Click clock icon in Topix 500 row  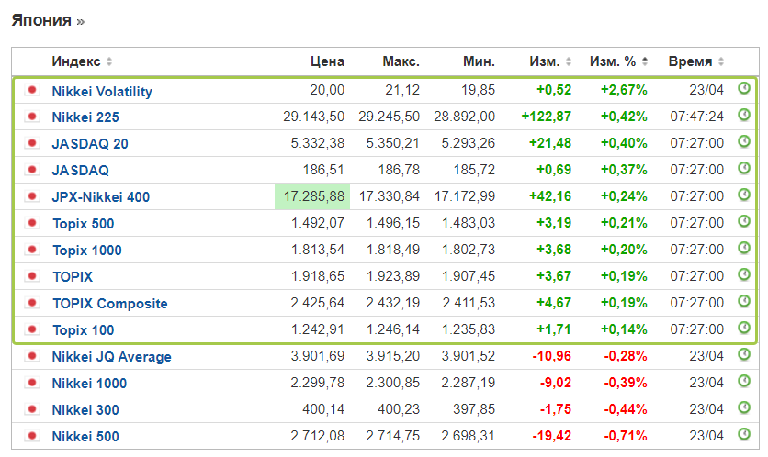tap(743, 221)
